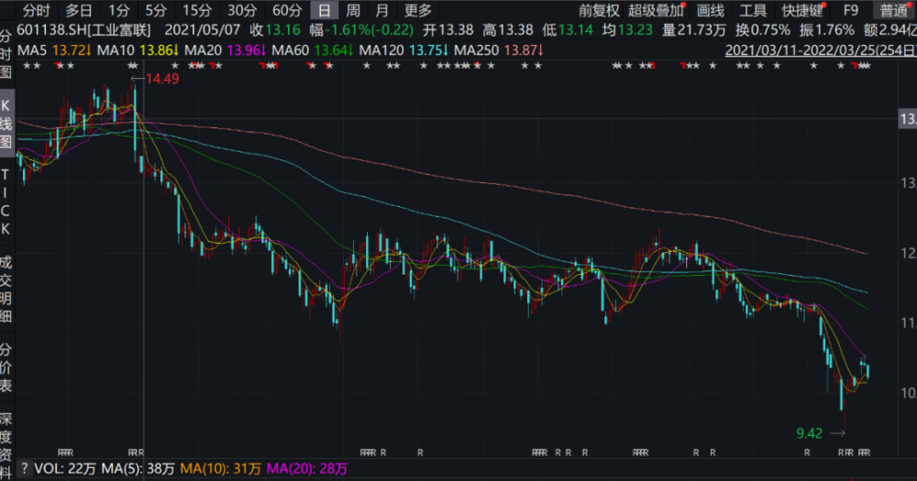
Task: Expand the 更多 period options
Action: [417, 10]
